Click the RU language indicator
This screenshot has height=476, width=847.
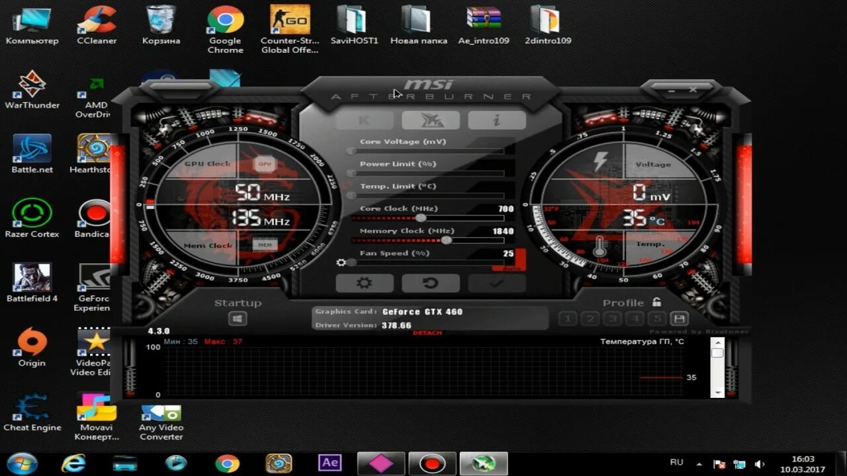(676, 462)
